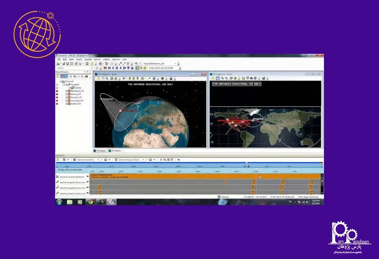Click the Windows Start button
The image size is (379, 259).
click(59, 202)
